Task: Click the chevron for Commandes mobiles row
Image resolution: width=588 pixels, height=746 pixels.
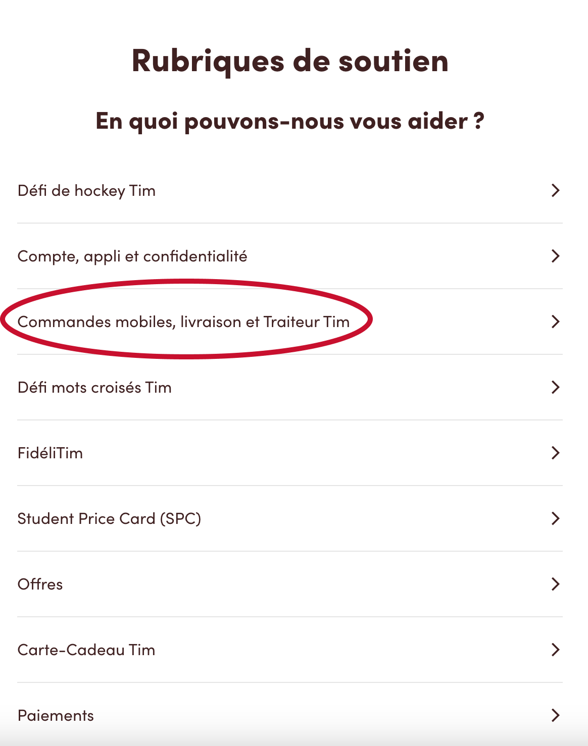Action: [555, 322]
